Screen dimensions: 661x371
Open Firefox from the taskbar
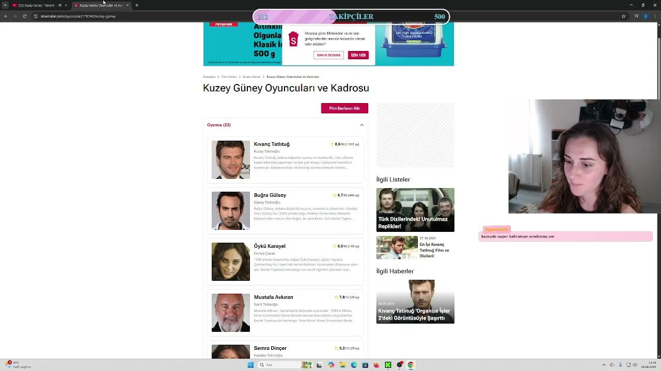coord(376,365)
